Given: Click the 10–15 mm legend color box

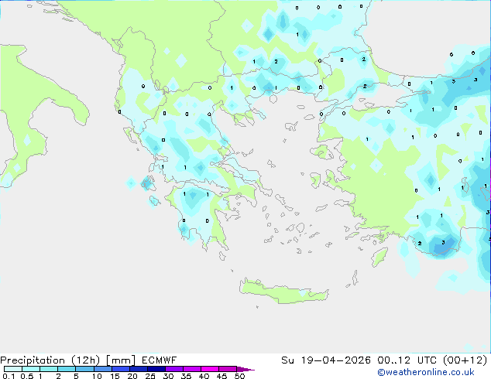Looking at the screenshot, I should tap(103, 369).
